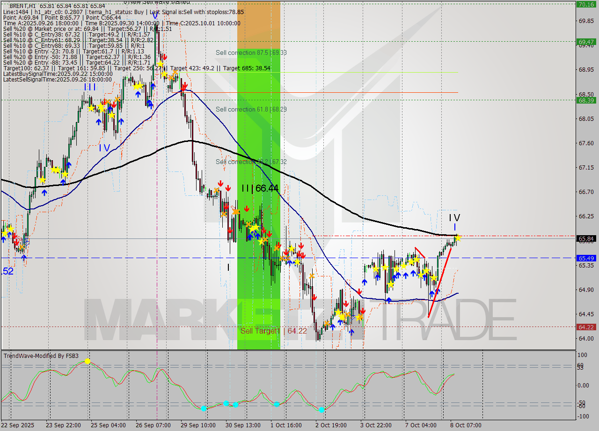Click the Sell correction 87.5 | 69.33 text
The width and height of the screenshot is (599, 431).
point(250,52)
